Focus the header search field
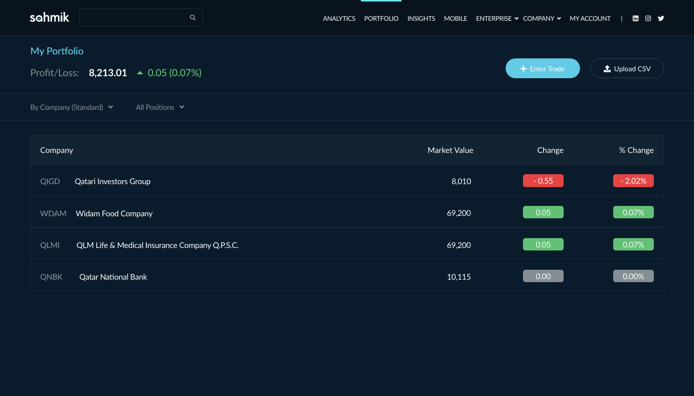Viewport: 694px width, 396px height. tap(141, 17)
